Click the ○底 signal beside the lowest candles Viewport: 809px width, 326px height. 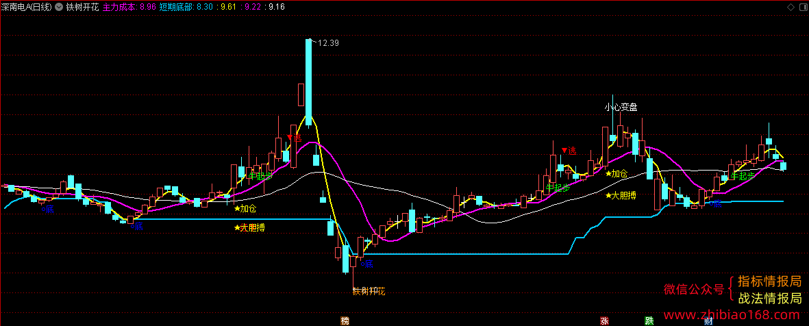tap(367, 264)
